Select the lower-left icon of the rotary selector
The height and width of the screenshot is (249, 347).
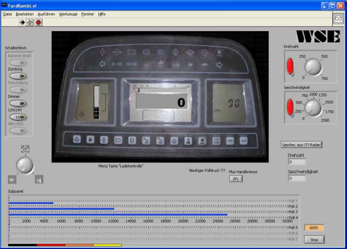pyautogui.click(x=12, y=179)
